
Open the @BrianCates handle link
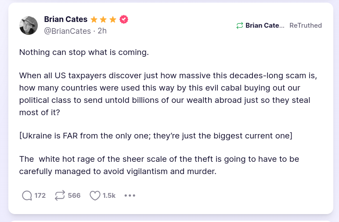tap(68, 31)
